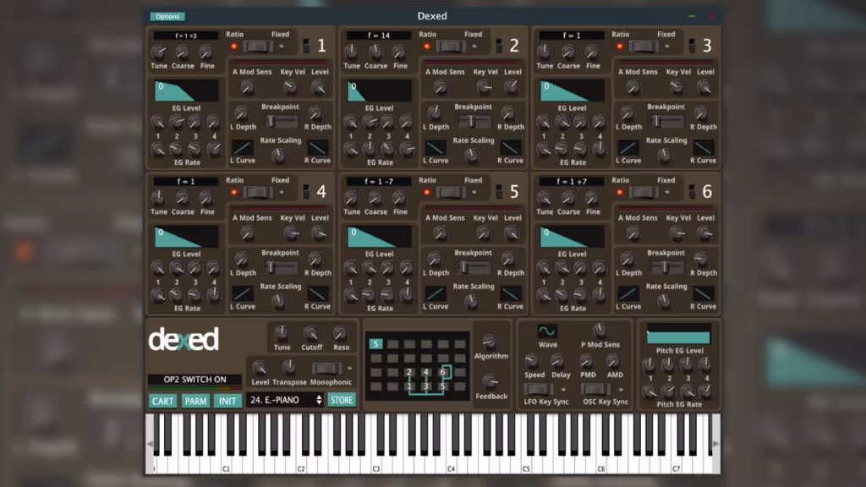This screenshot has height=487, width=866.
Task: Click the Algorithm knob
Action: point(490,342)
